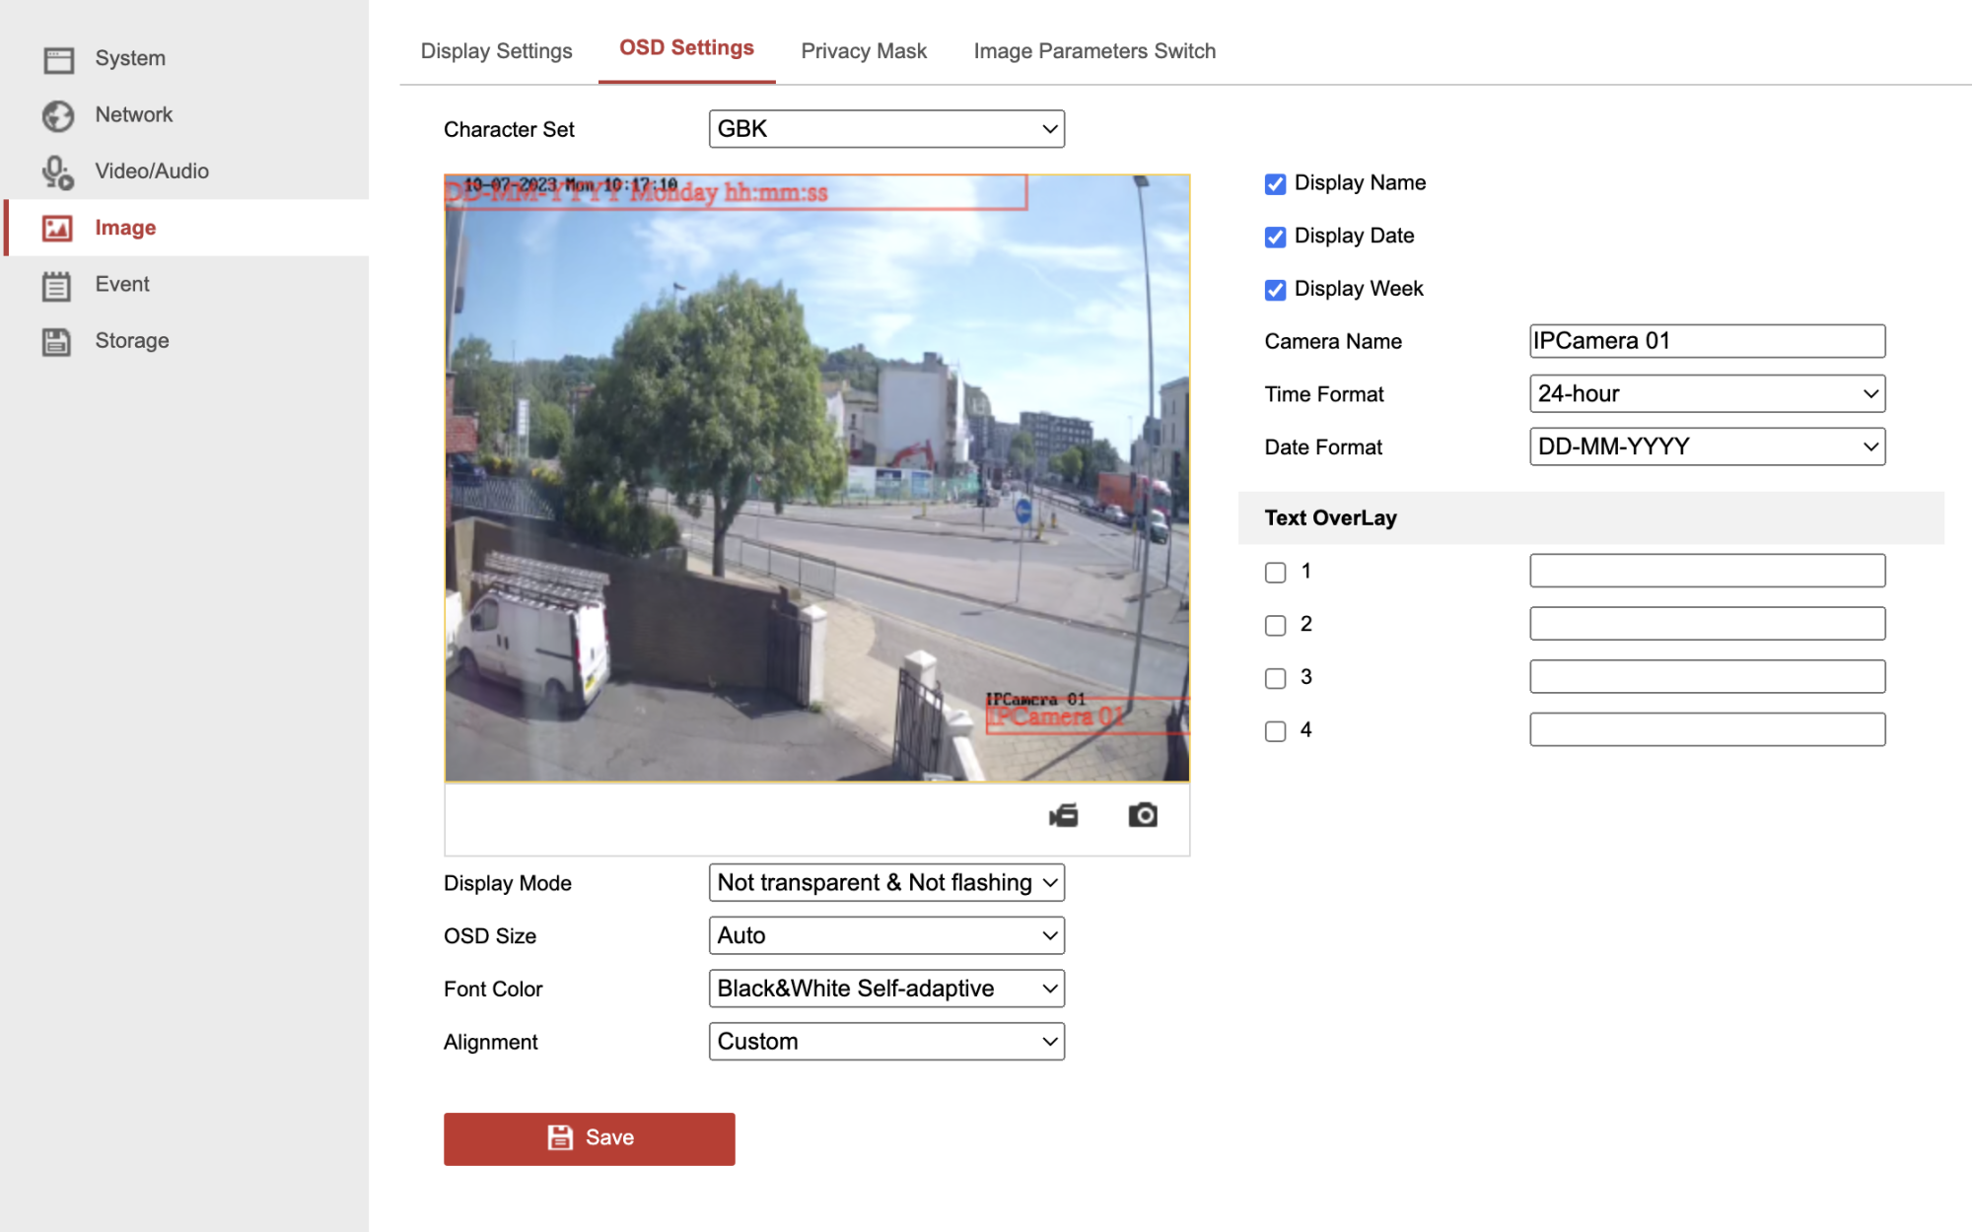1972x1232 pixels.
Task: Save the OSD settings
Action: pyautogui.click(x=590, y=1138)
